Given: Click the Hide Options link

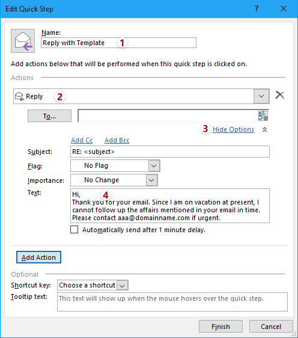Looking at the screenshot, I should (233, 129).
